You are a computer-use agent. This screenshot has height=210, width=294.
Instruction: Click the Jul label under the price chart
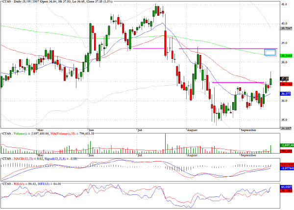point(140,130)
